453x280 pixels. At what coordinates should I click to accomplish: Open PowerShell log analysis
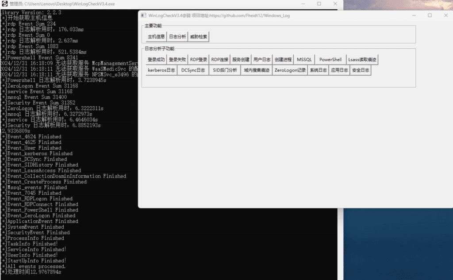tap(330, 60)
